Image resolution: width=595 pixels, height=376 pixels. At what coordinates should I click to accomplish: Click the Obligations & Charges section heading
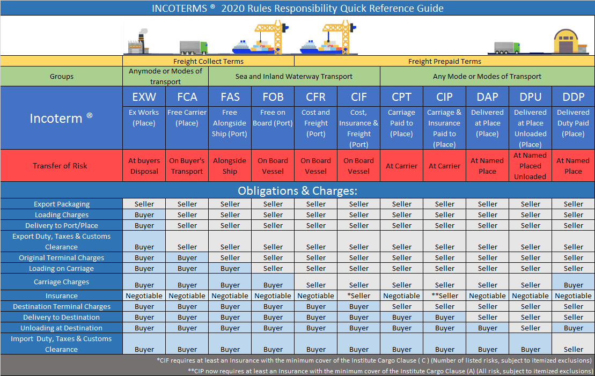click(x=297, y=191)
